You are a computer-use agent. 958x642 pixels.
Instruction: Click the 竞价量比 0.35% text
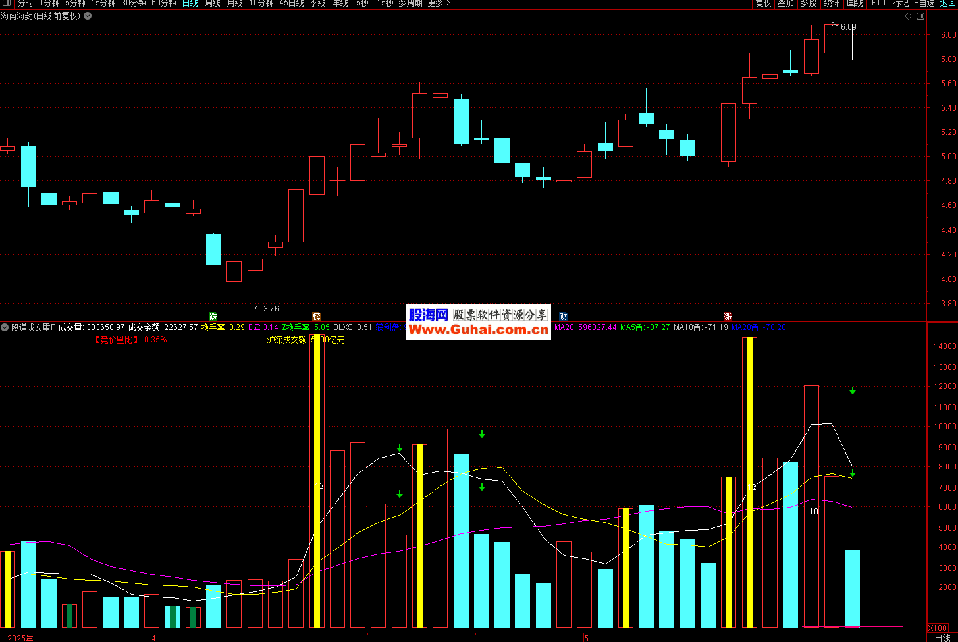tap(130, 340)
